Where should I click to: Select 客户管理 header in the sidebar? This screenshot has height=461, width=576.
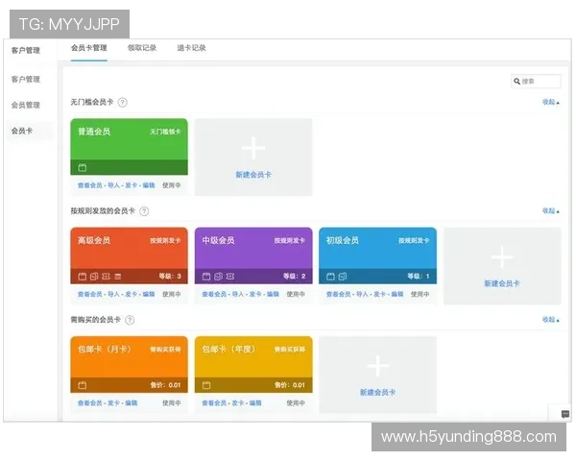[x=25, y=50]
